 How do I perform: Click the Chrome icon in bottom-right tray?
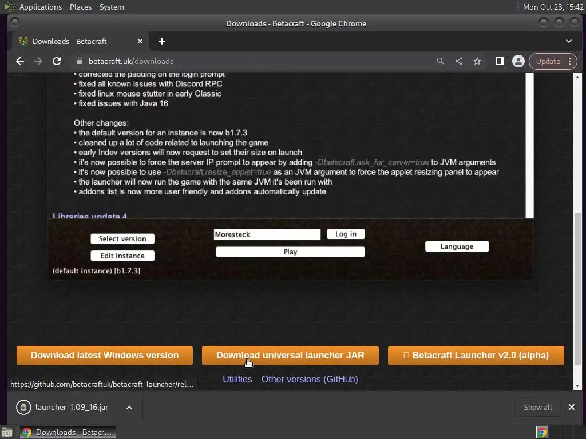coord(542,432)
